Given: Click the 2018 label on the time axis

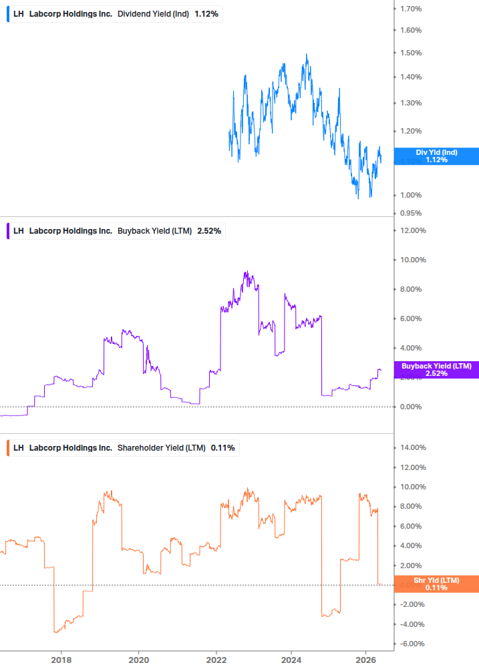Looking at the screenshot, I should pyautogui.click(x=61, y=660).
